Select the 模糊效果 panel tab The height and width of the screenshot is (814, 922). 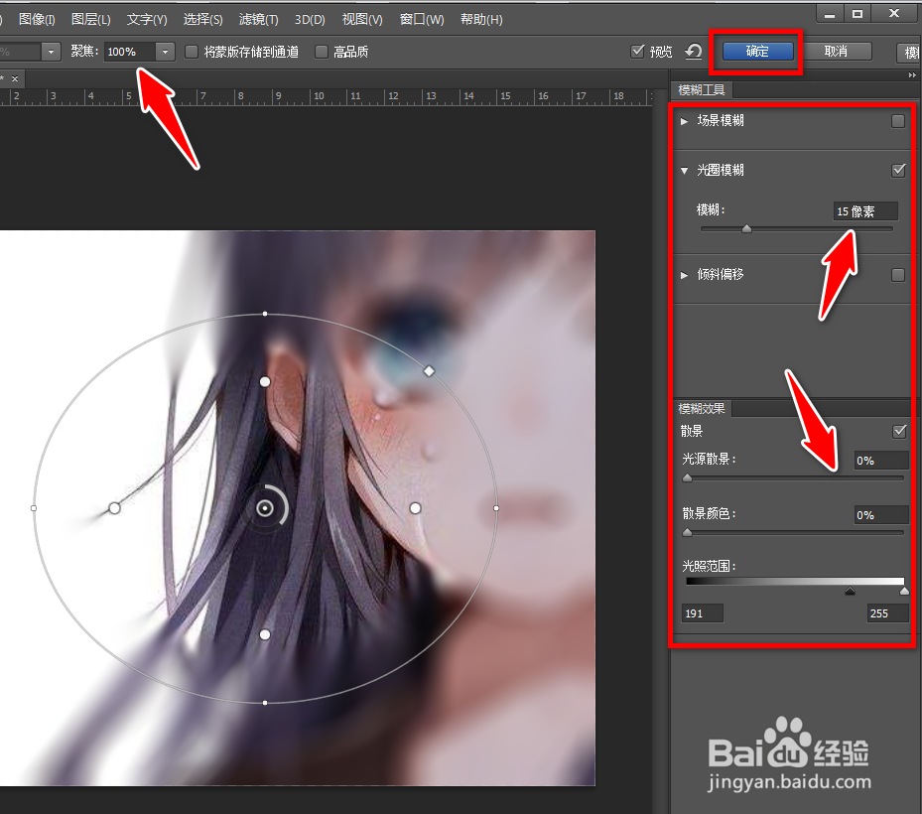click(702, 408)
